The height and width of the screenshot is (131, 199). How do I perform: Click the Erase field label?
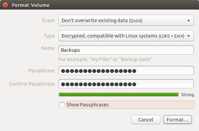coord(48,20)
